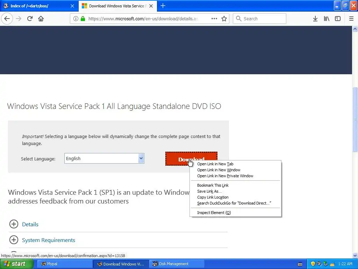The width and height of the screenshot is (358, 269).
Task: Click the page scrollbar down arrow
Action: tap(355, 255)
